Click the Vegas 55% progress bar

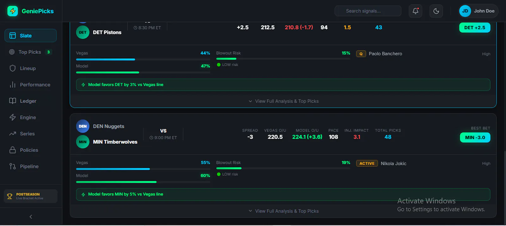[143, 169]
